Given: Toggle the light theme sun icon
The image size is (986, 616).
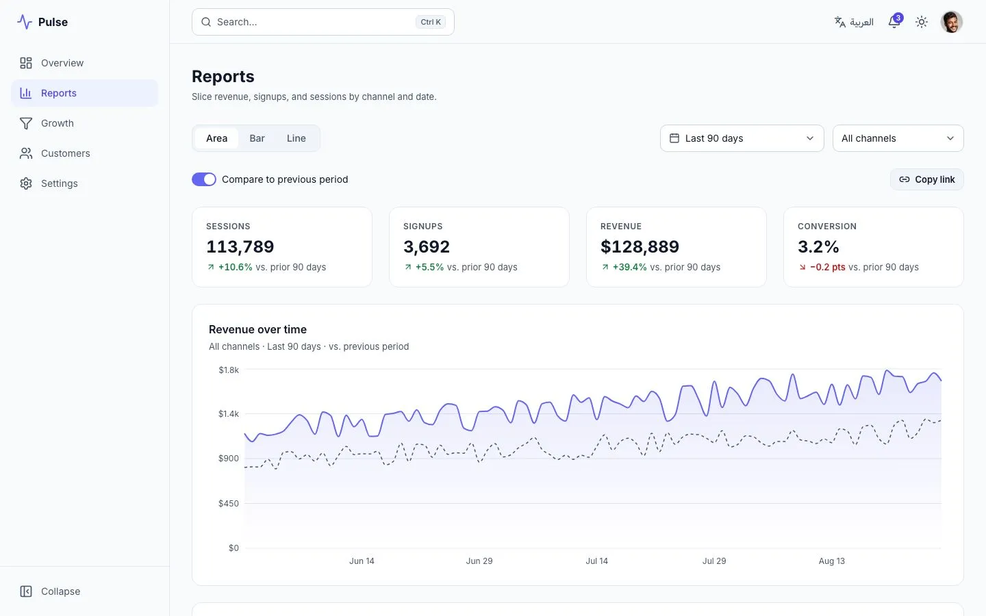Looking at the screenshot, I should click(x=922, y=22).
